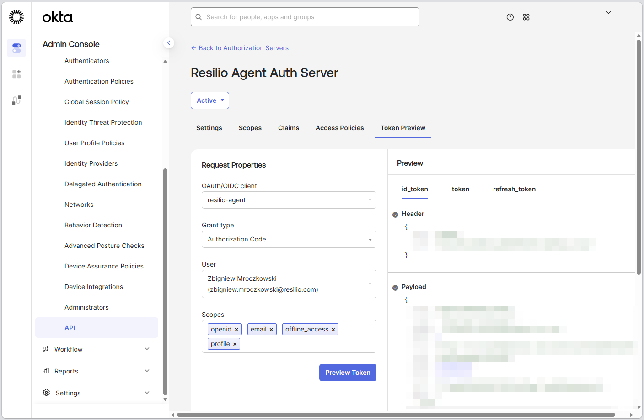Click the Preview Token button
Screen dimensions: 644x420
click(x=348, y=373)
